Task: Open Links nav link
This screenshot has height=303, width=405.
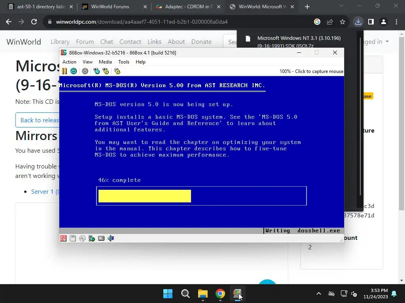Action: coord(154,42)
